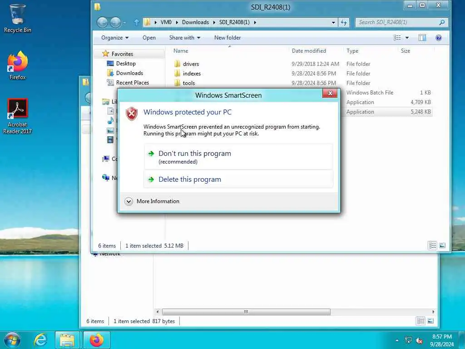
Task: Click scroll left arrow in back window
Action: coord(158,312)
